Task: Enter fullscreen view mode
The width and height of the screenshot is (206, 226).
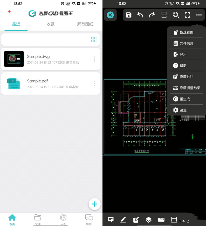Action: pos(187,15)
